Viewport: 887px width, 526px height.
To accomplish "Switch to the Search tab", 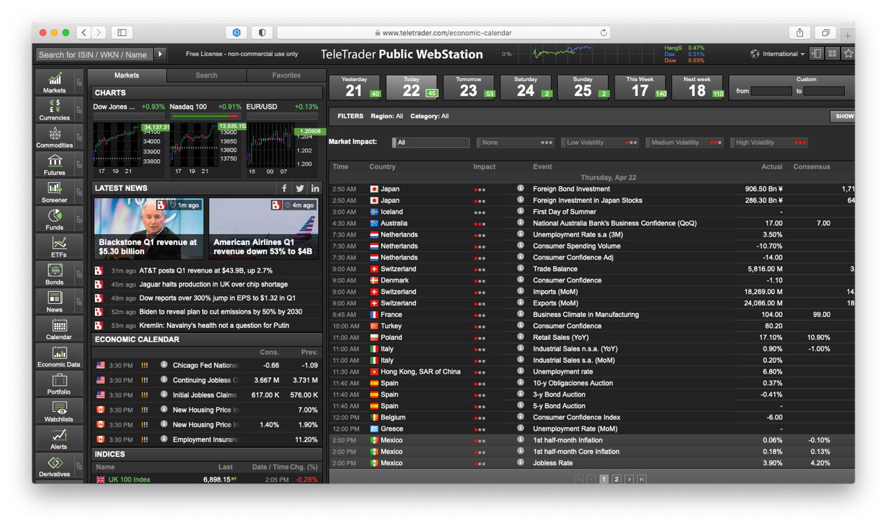I will pos(207,75).
